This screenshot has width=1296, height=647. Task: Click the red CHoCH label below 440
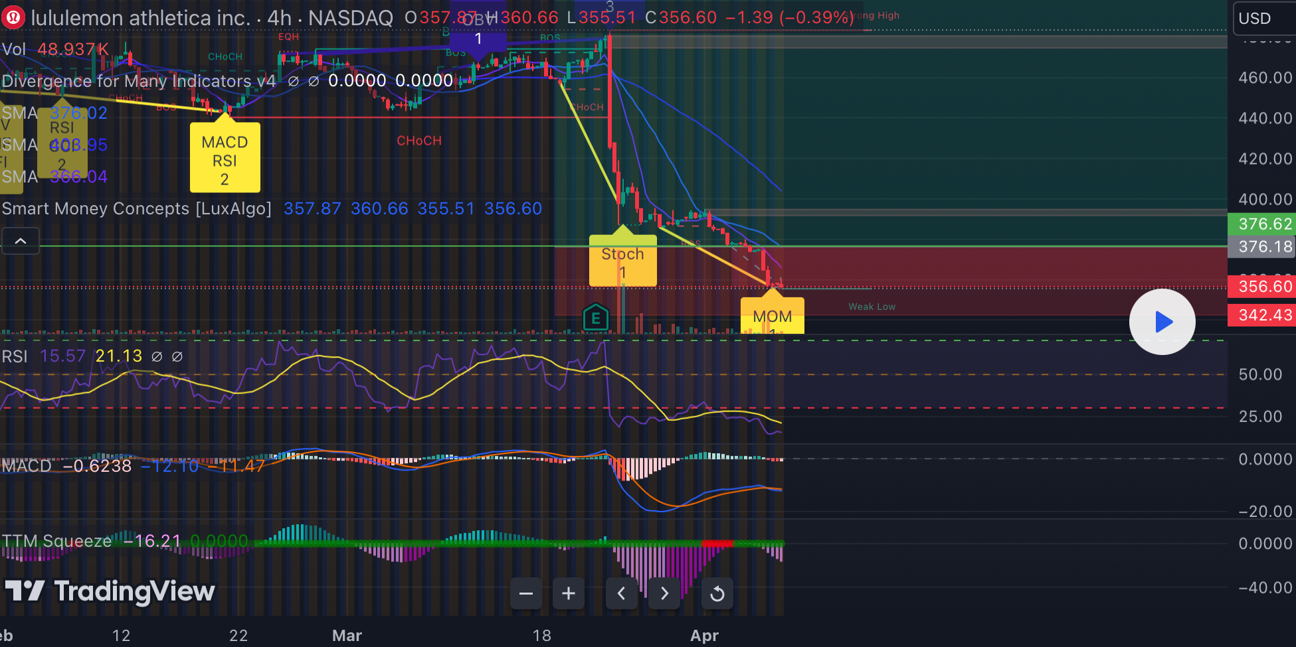419,141
